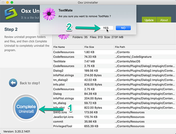Open the Update tab
Screen dimensions: 176x134
pos(149,20)
